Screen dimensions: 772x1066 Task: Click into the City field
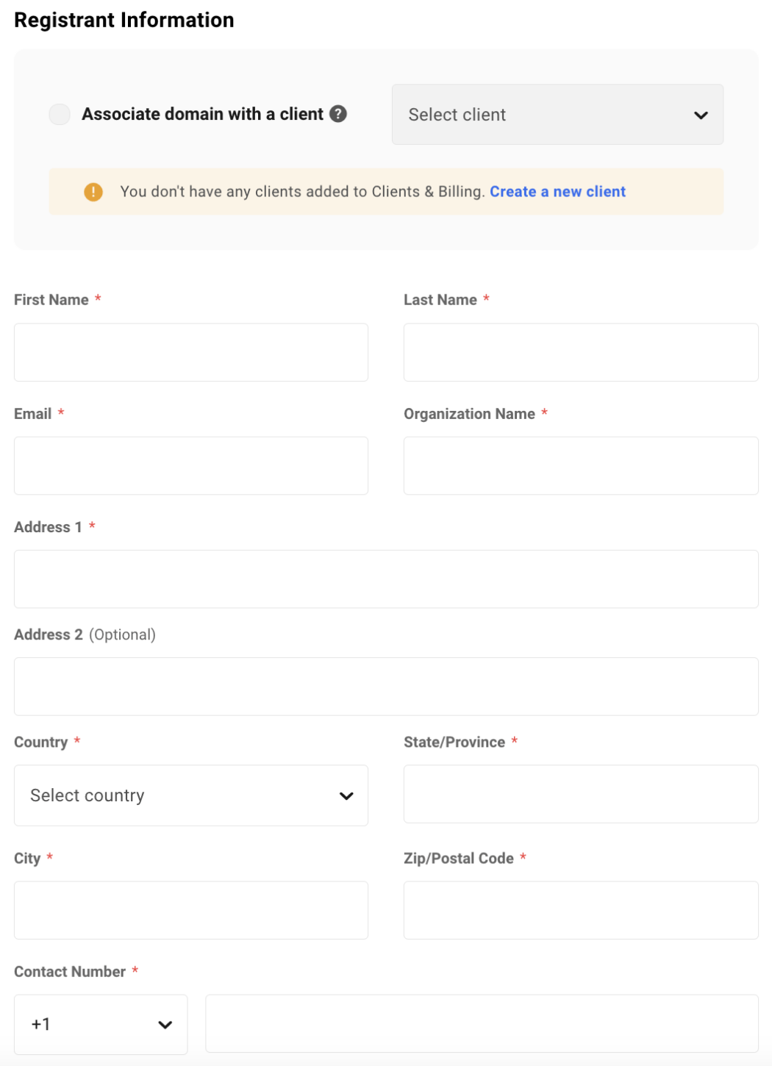(190, 910)
